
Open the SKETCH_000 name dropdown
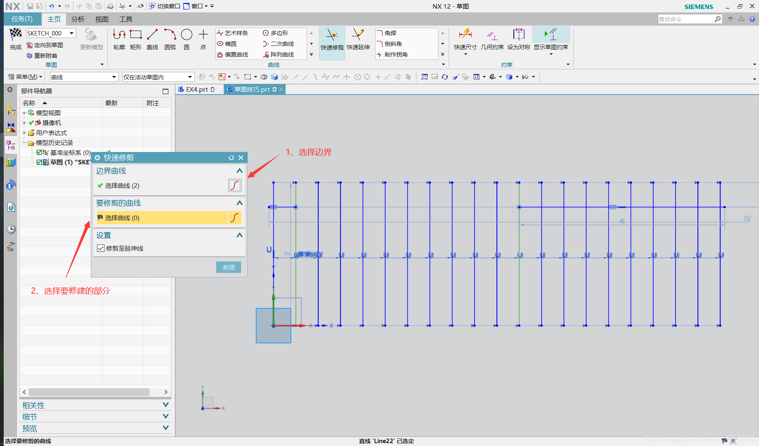pyautogui.click(x=72, y=33)
